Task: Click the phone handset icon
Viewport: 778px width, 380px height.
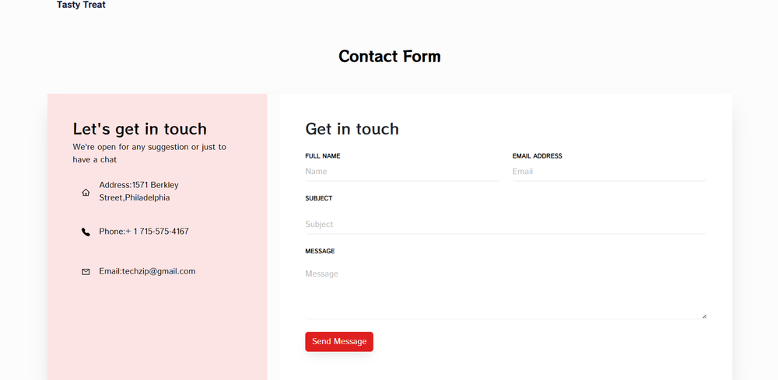Action: pos(86,232)
